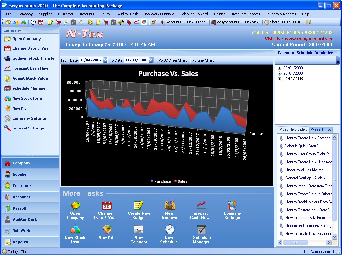
Task: Click the red Sales legend swatch
Action: click(176, 181)
